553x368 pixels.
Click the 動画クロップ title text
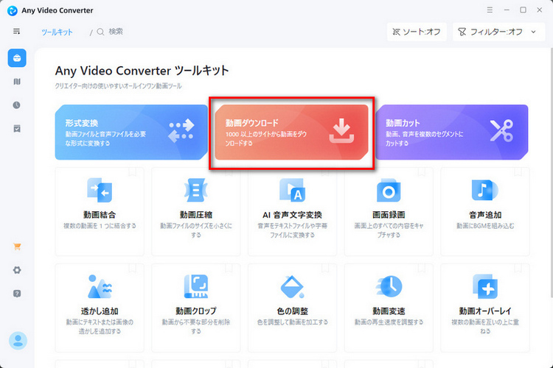point(195,311)
